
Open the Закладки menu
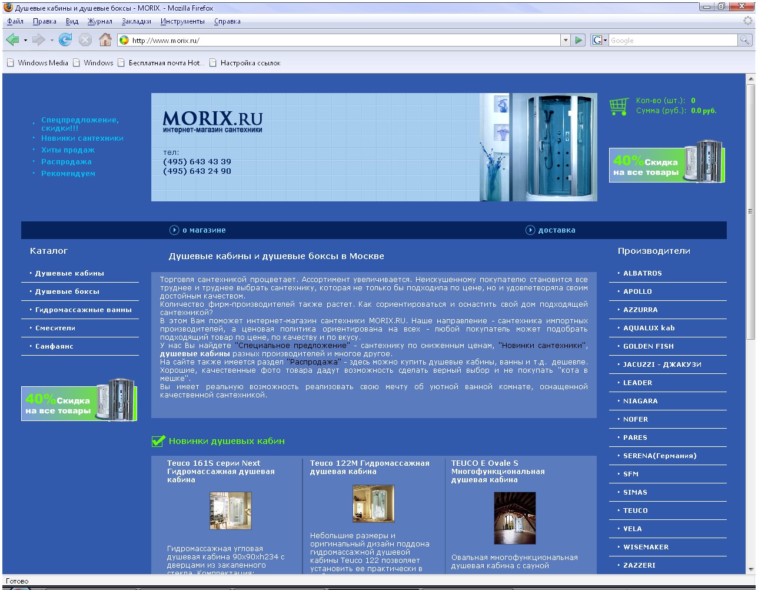(137, 21)
